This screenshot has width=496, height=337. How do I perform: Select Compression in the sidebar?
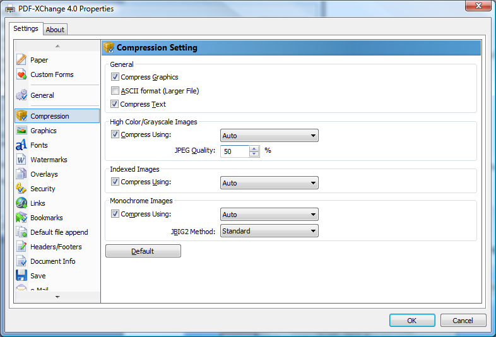(x=57, y=116)
